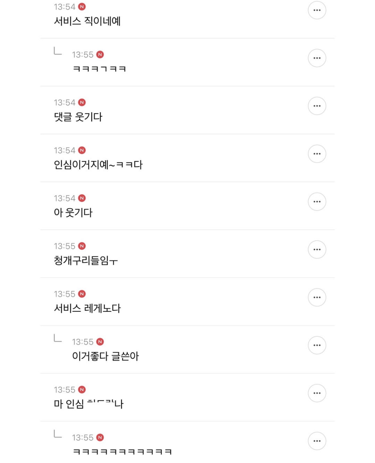
Task: Open options for '인심이거지예~ㅋㅋ다' comment
Action: pyautogui.click(x=317, y=154)
